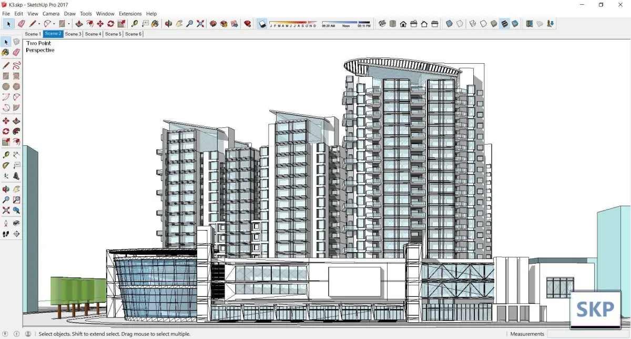Pick the Dimension tool
This screenshot has width=631, height=339.
pyautogui.click(x=16, y=155)
